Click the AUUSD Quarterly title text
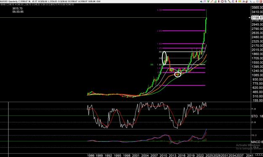The width and height of the screenshot is (263, 157). tap(9, 1)
